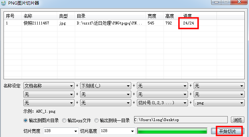Image resolution: width=249 pixels, height=137 pixels.
Task: Click the 开始切片 button
Action: (x=228, y=131)
